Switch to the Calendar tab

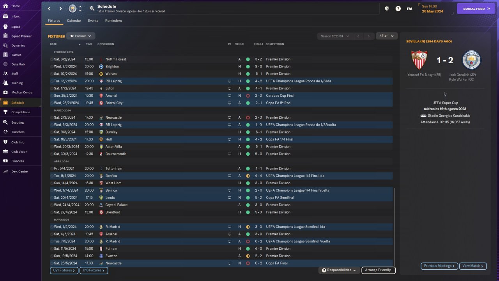point(74,21)
